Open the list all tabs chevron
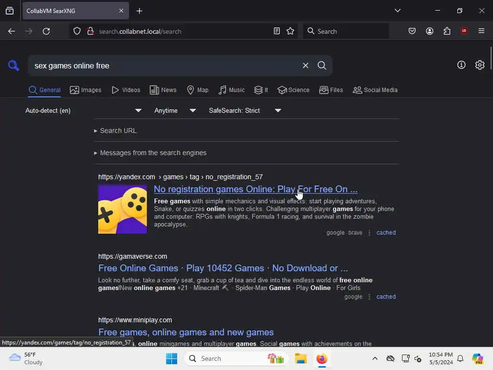The height and width of the screenshot is (370, 493). [397, 11]
